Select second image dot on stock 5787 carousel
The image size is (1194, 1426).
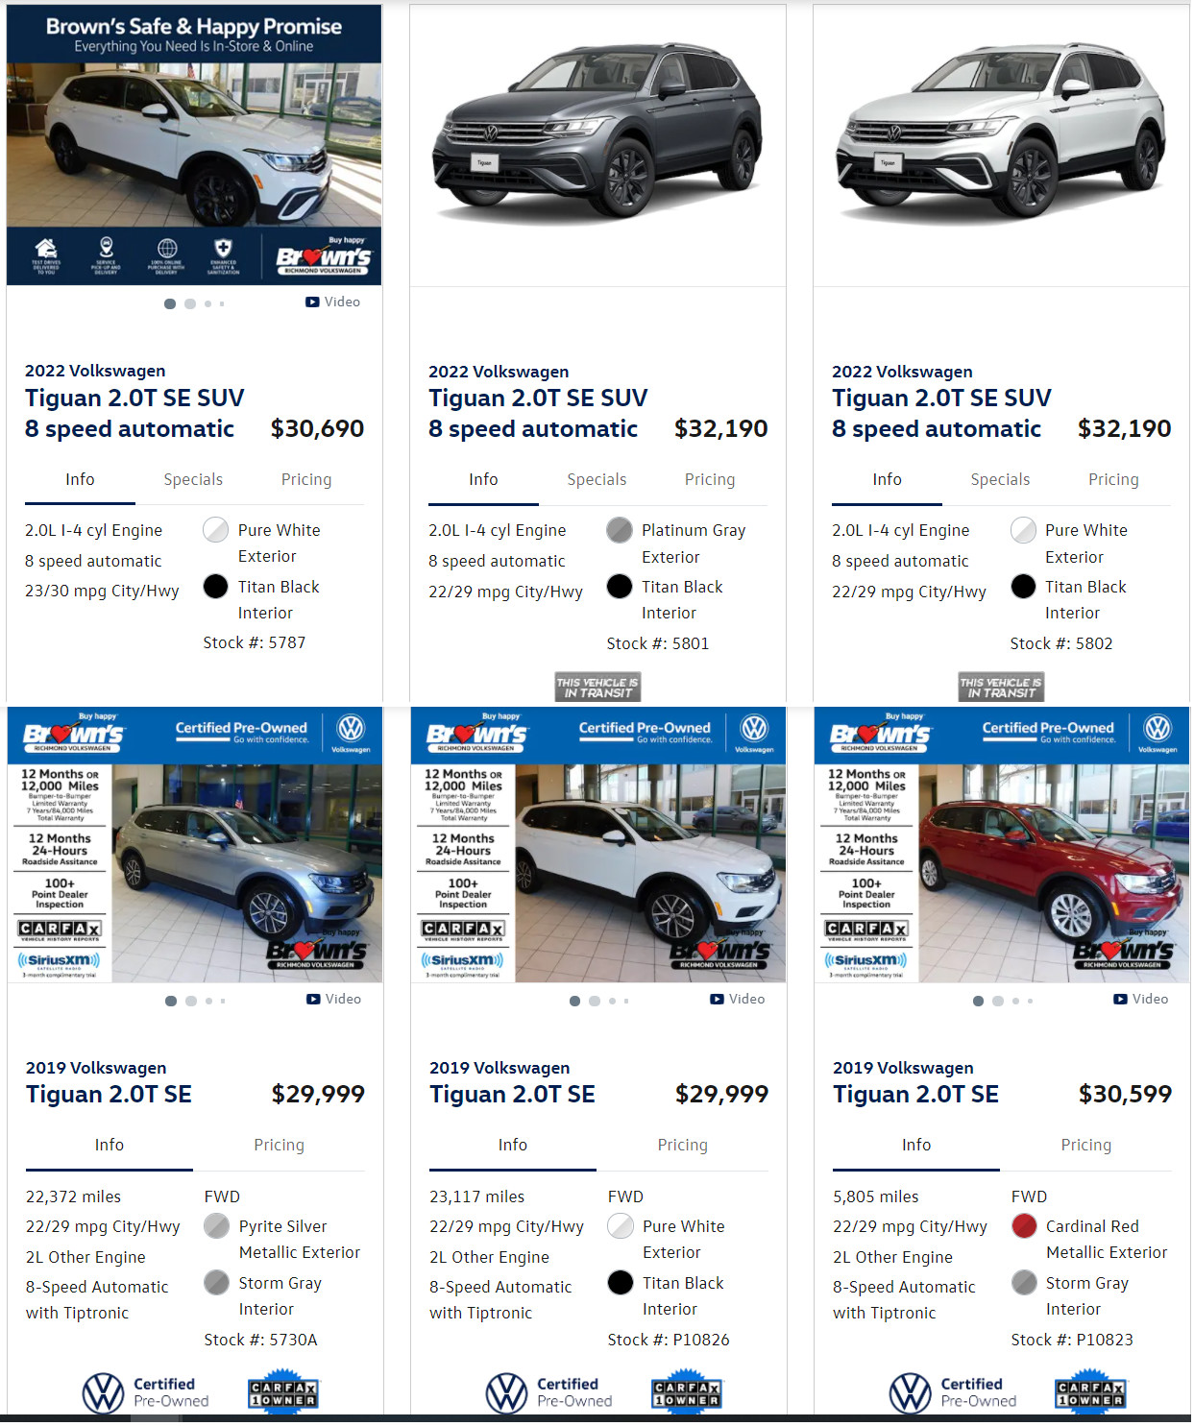tap(190, 303)
